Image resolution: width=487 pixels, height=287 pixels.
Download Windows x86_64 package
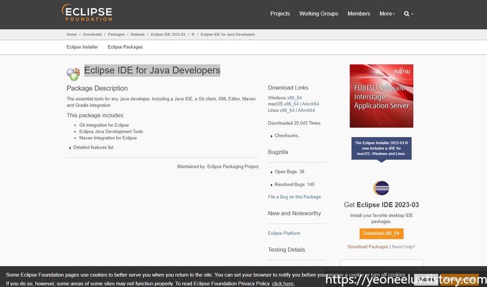pyautogui.click(x=294, y=98)
